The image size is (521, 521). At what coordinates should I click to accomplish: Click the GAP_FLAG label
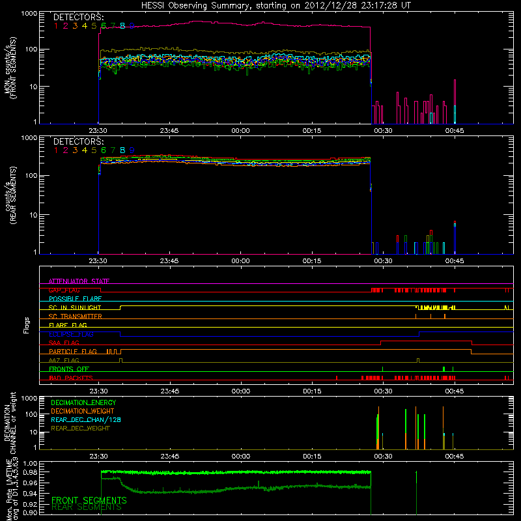point(64,290)
